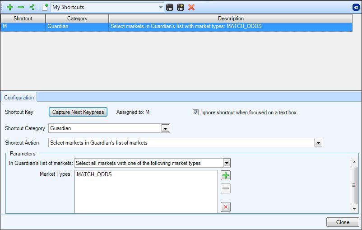Toggle Ignore shortcut when focused on text box
The width and height of the screenshot is (362, 230).
click(x=195, y=113)
